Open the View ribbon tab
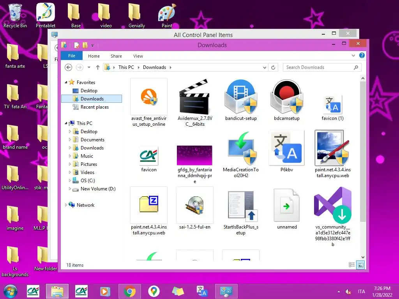 pyautogui.click(x=138, y=56)
